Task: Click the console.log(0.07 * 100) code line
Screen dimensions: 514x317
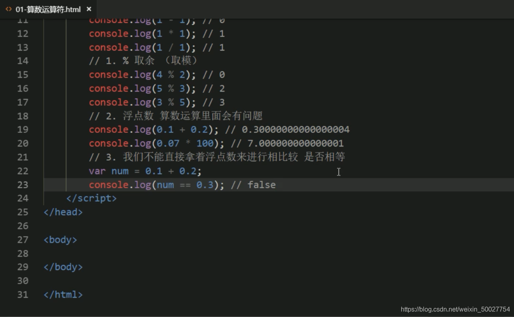Action: pyautogui.click(x=216, y=143)
